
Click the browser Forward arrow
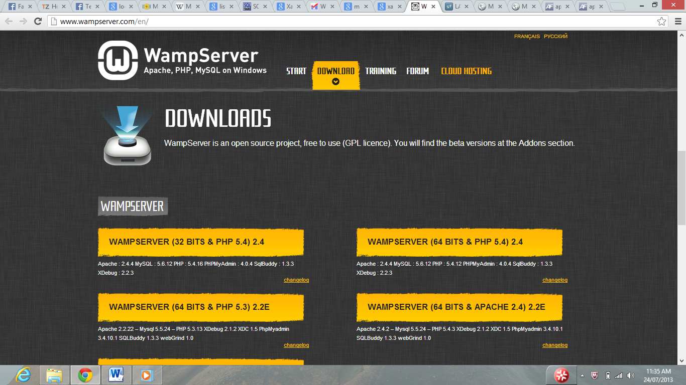(23, 21)
